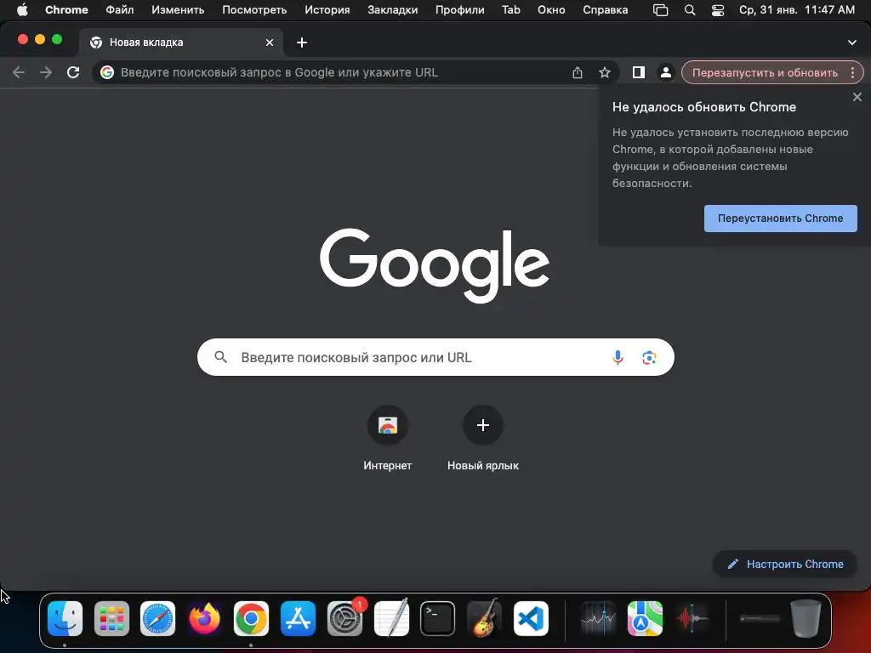Click the share icon in the address bar
The width and height of the screenshot is (871, 653).
tap(578, 72)
